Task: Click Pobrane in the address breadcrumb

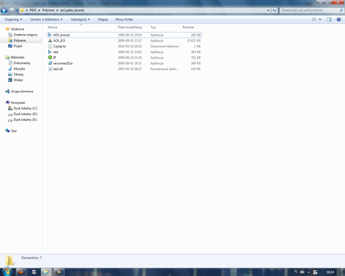Action: (x=48, y=10)
